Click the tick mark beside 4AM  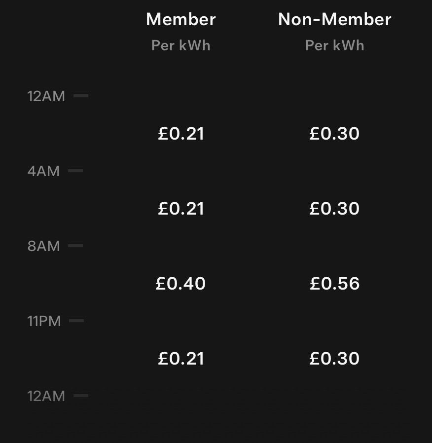[x=75, y=171]
